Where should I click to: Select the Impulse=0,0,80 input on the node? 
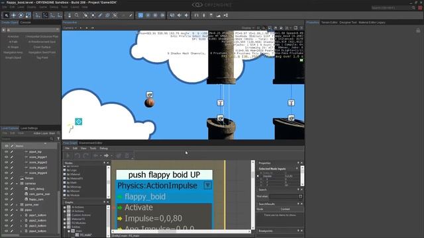(153, 218)
